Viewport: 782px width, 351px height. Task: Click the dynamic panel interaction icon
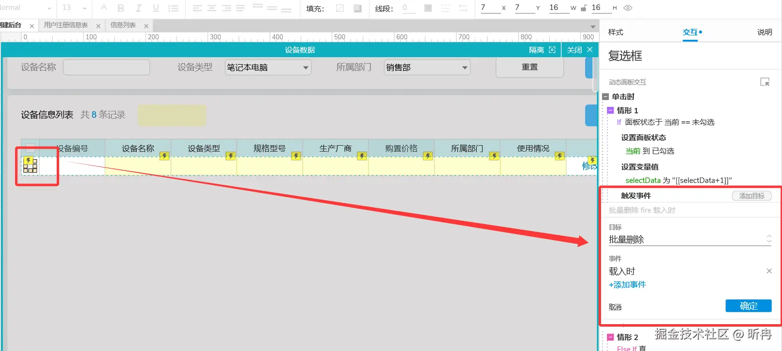(x=765, y=82)
